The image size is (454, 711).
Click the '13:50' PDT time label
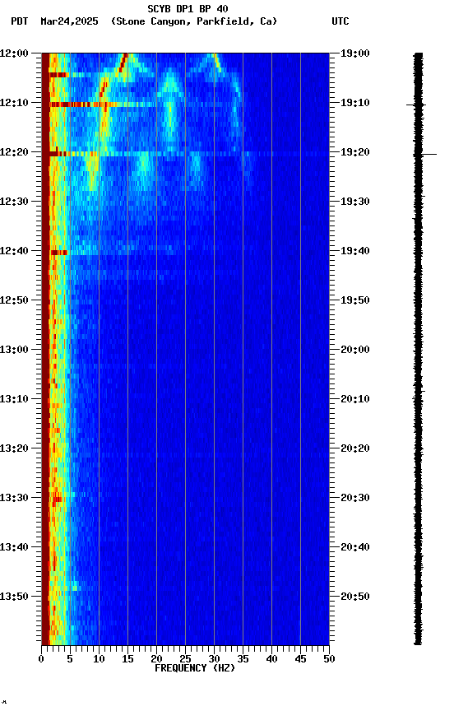14,597
